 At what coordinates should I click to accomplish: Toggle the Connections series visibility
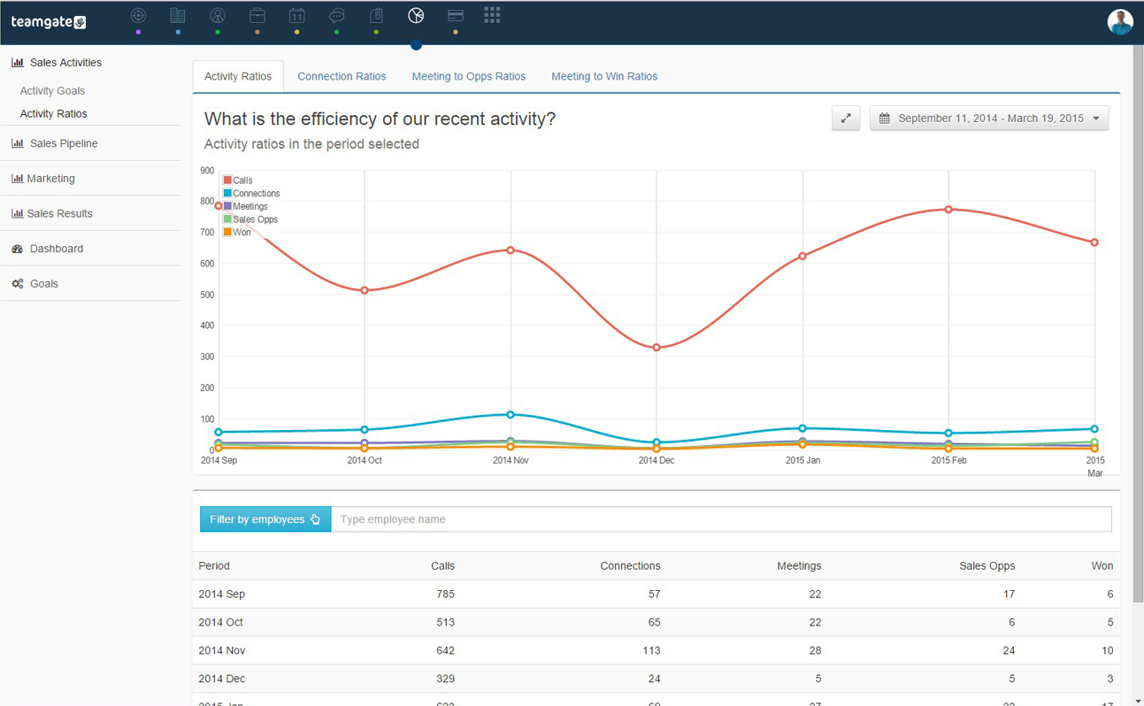(249, 193)
